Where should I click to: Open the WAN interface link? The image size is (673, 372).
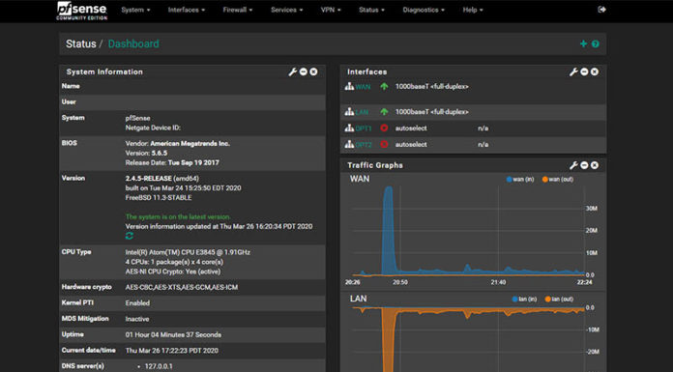[363, 87]
